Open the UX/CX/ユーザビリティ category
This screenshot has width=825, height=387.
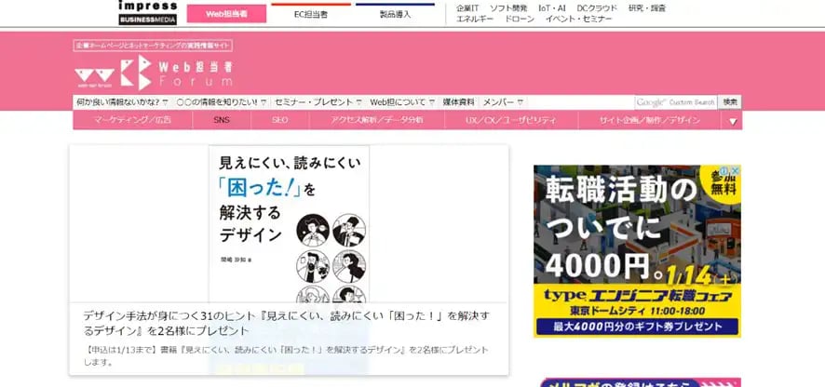point(511,120)
